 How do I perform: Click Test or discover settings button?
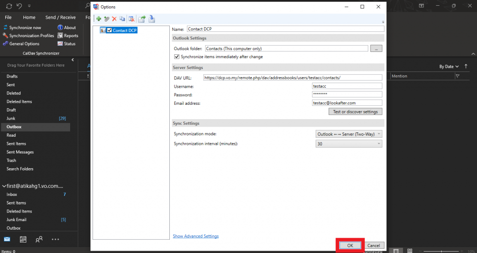click(x=355, y=111)
